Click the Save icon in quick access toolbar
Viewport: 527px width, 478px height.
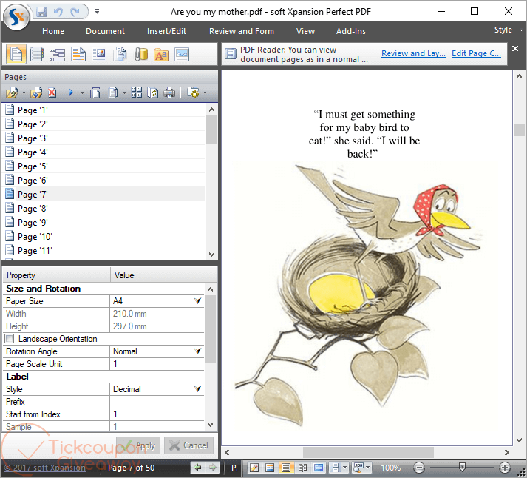(41, 12)
